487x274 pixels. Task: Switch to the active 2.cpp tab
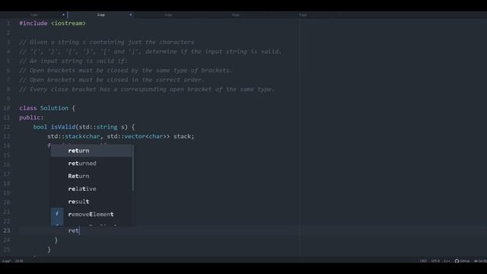pyautogui.click(x=101, y=14)
